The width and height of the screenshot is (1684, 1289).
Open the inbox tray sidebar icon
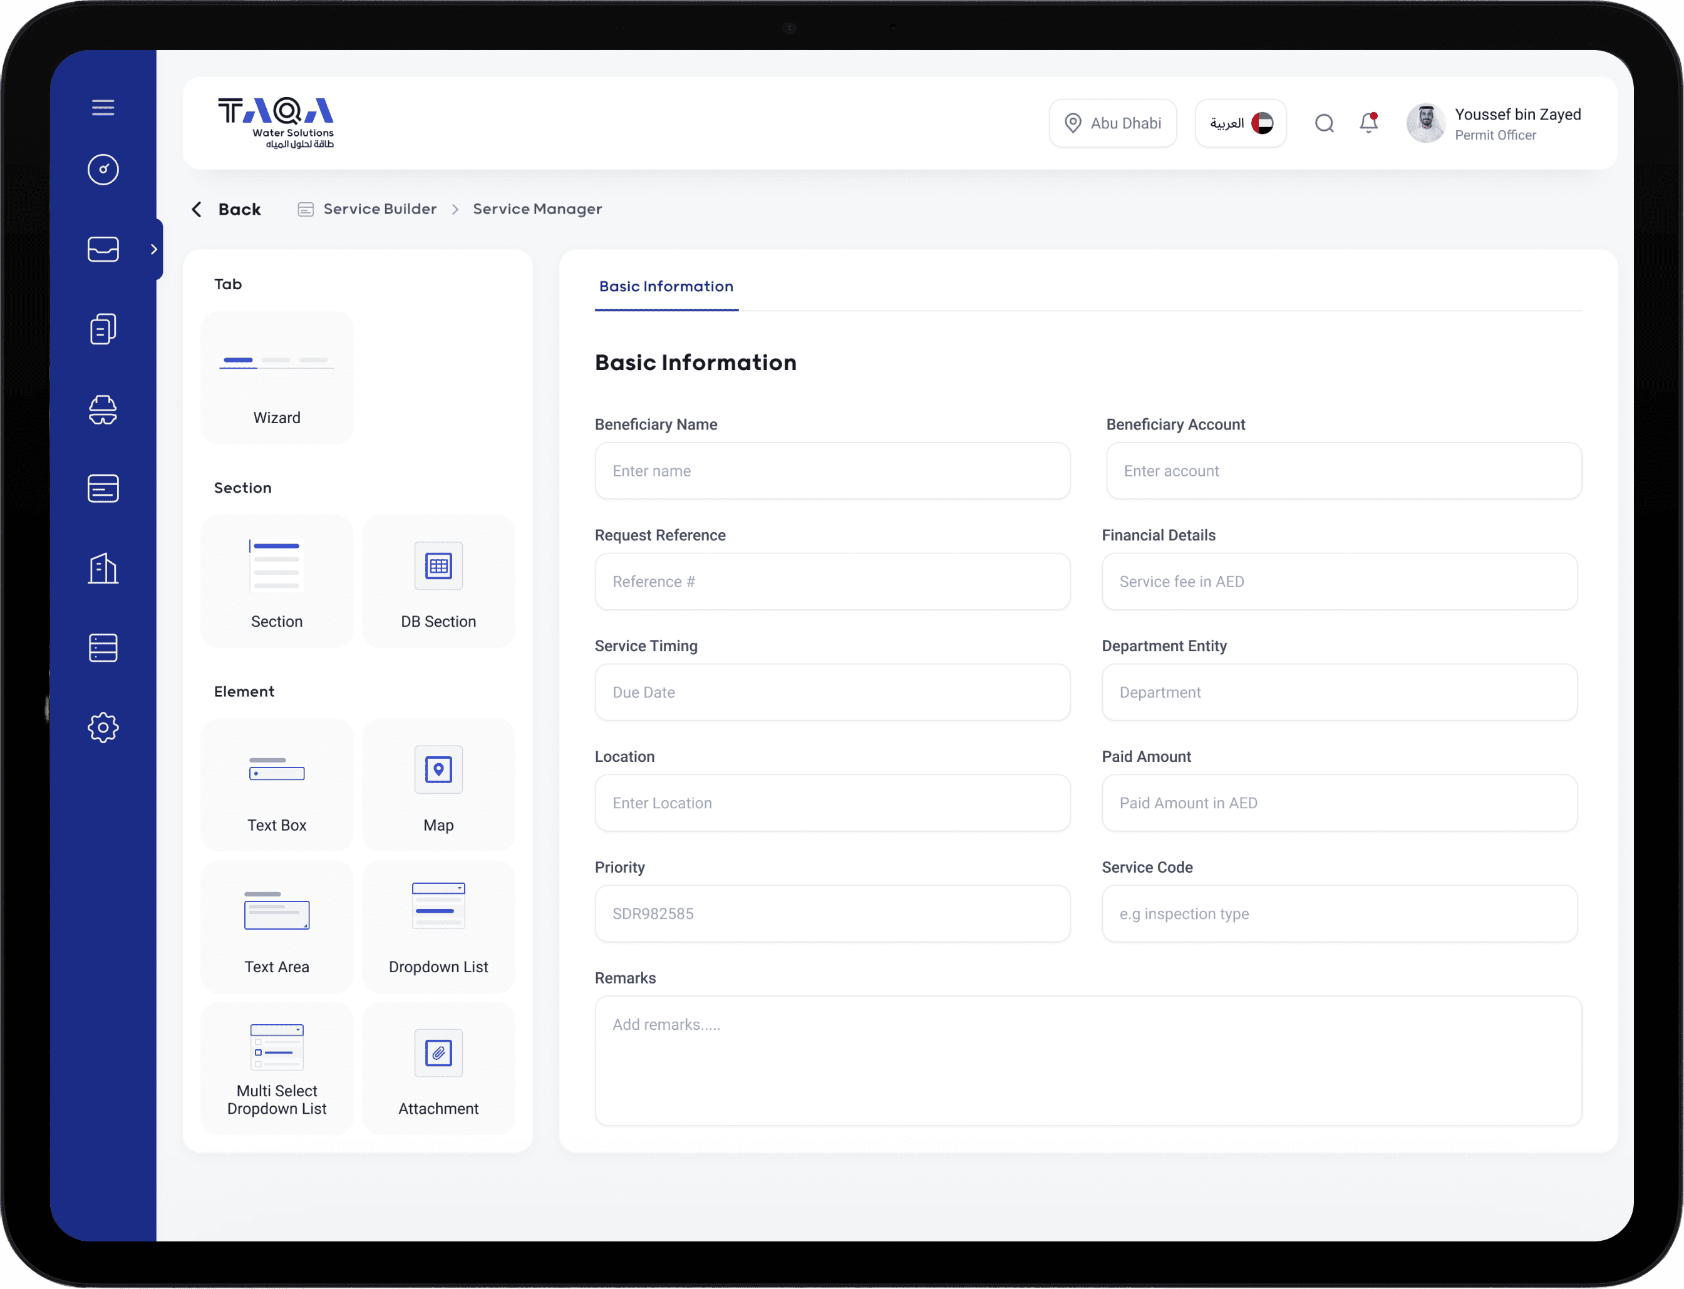pos(103,249)
